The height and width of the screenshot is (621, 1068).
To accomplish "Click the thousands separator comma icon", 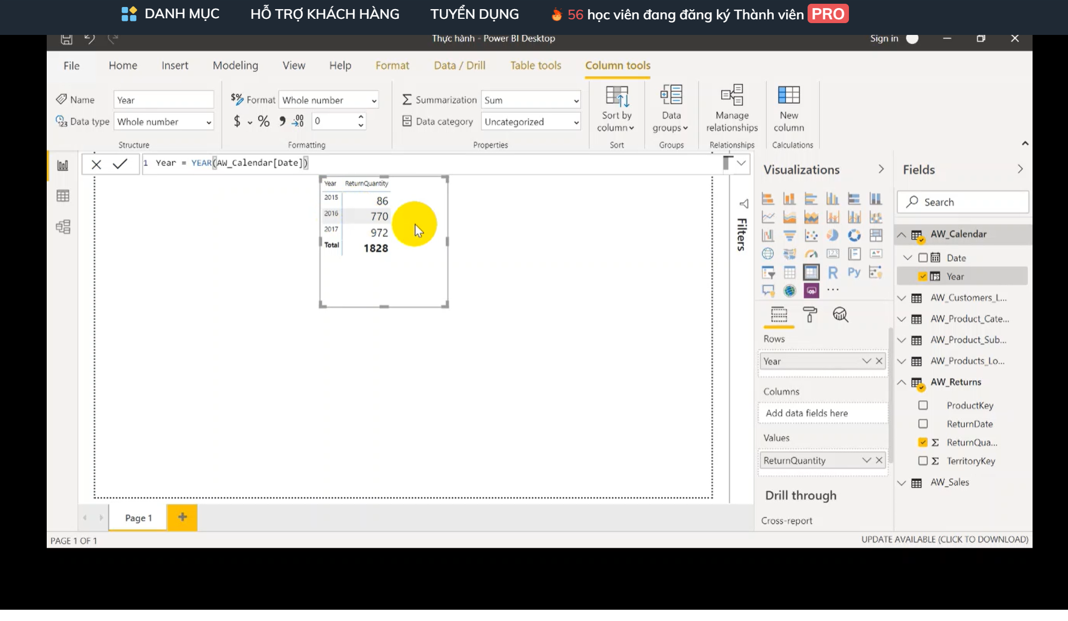I will click(x=282, y=121).
